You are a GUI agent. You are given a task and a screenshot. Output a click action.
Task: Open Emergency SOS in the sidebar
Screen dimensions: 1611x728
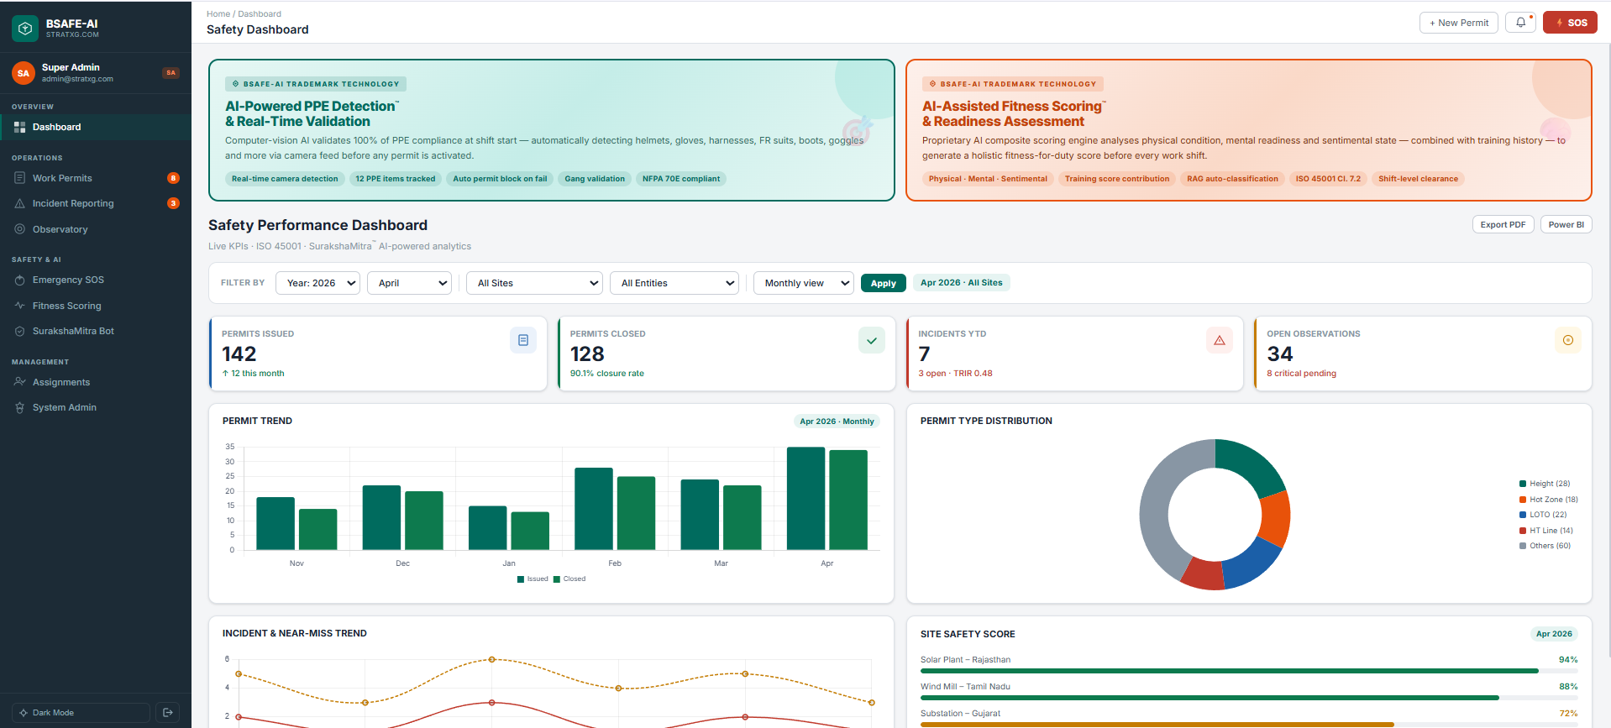(x=96, y=280)
